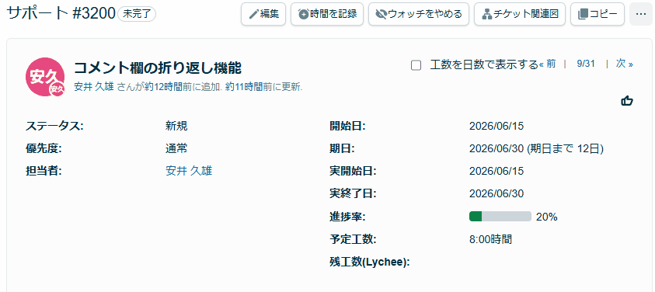The image size is (655, 292).
Task: Click the thumbs-up like icon
Action: pos(627,101)
